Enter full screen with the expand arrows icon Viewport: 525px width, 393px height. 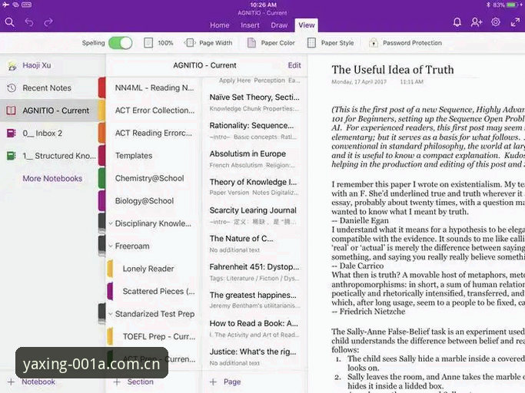[x=515, y=22]
